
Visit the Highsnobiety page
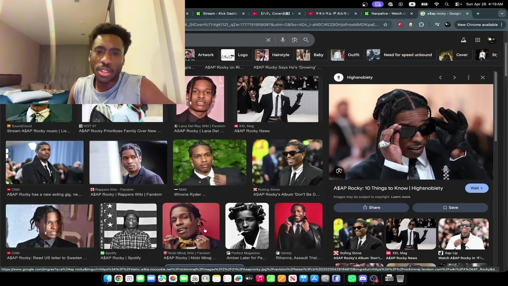click(477, 188)
